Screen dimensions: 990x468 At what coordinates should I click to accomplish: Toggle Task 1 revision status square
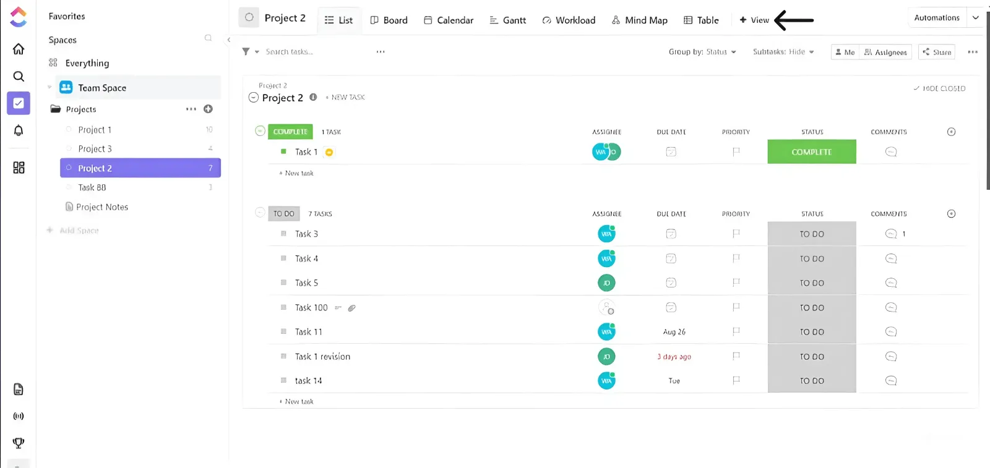(x=283, y=356)
